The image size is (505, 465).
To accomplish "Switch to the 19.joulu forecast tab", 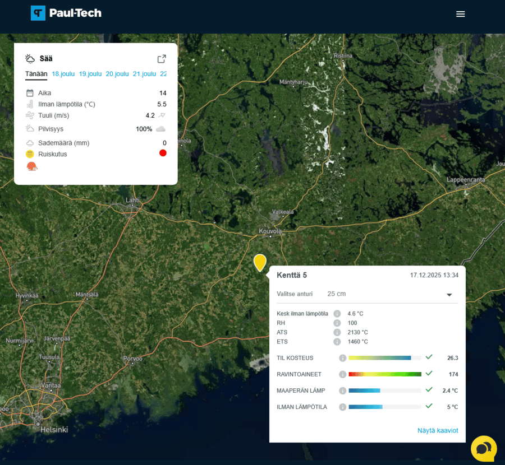I will pos(90,74).
